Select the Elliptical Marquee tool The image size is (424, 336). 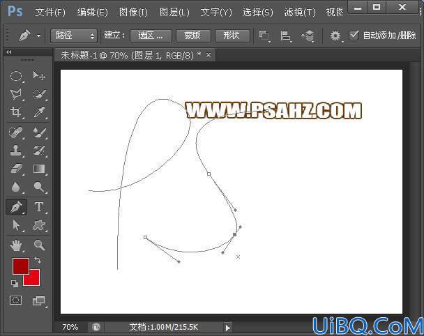click(x=16, y=76)
